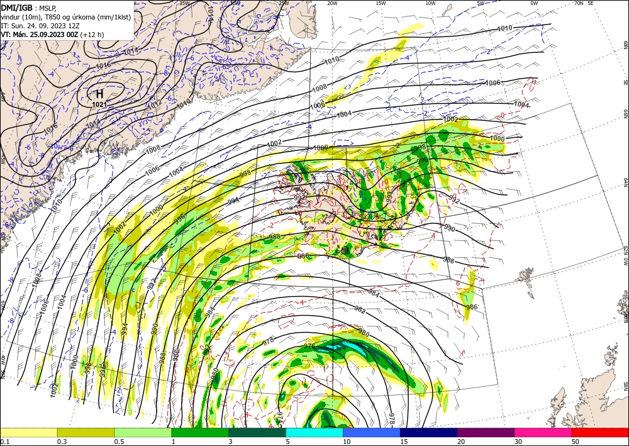The width and height of the screenshot is (629, 446).
Task: Click the '50' legend scale value
Action: (x=576, y=442)
